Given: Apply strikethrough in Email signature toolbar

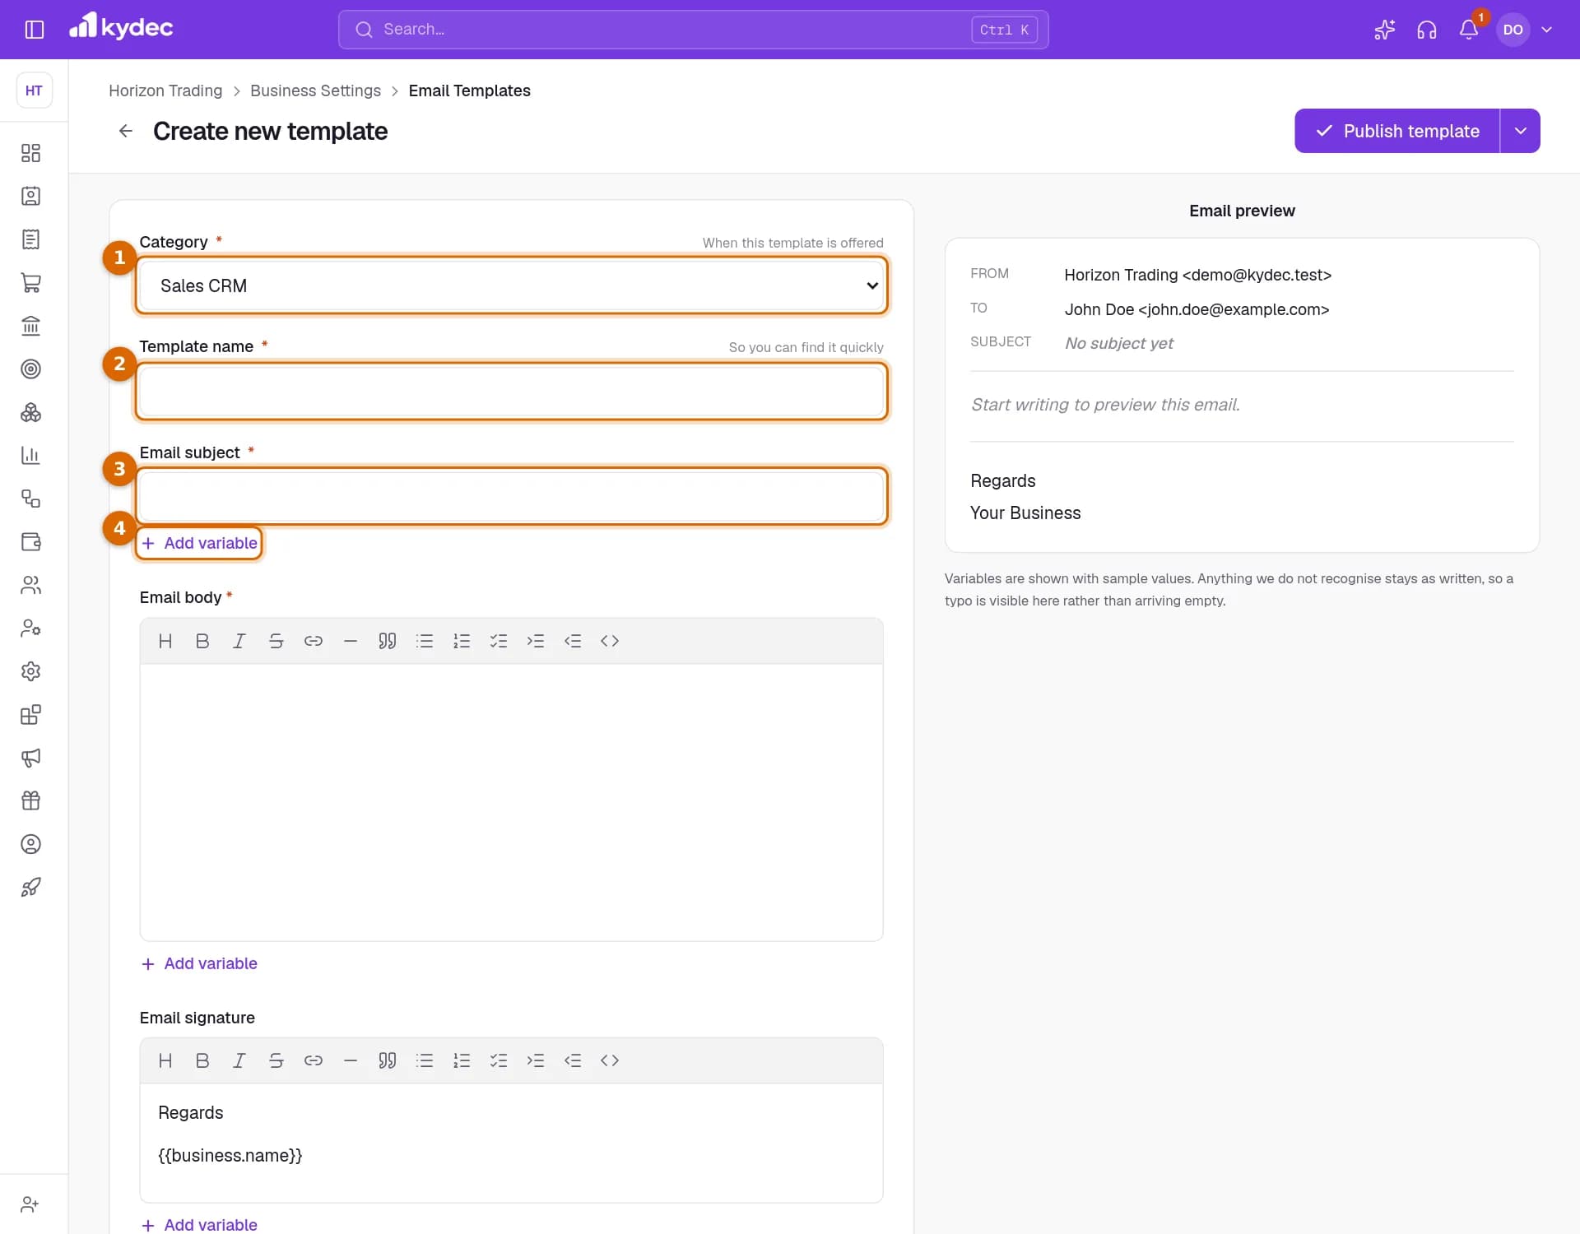Looking at the screenshot, I should point(276,1060).
